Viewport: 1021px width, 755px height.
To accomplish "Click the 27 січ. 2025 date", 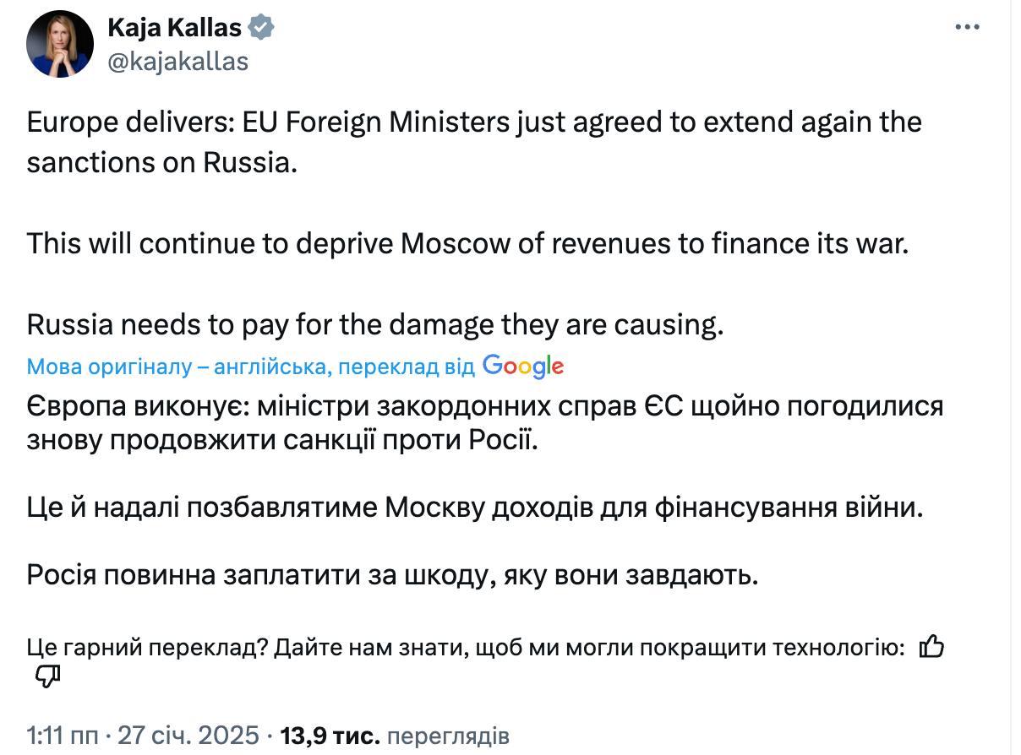I will [188, 736].
